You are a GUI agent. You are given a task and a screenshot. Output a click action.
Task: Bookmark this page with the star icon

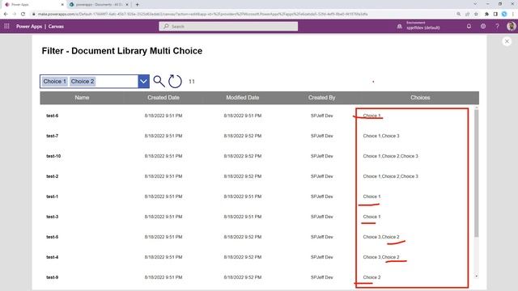click(476, 15)
